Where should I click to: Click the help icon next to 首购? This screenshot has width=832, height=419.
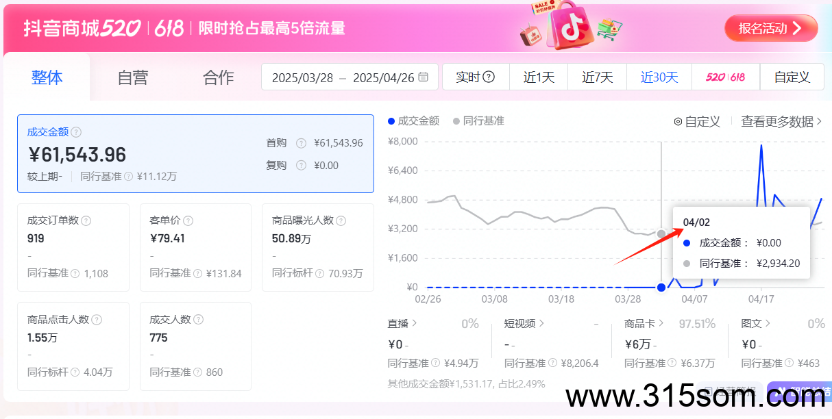pos(301,143)
